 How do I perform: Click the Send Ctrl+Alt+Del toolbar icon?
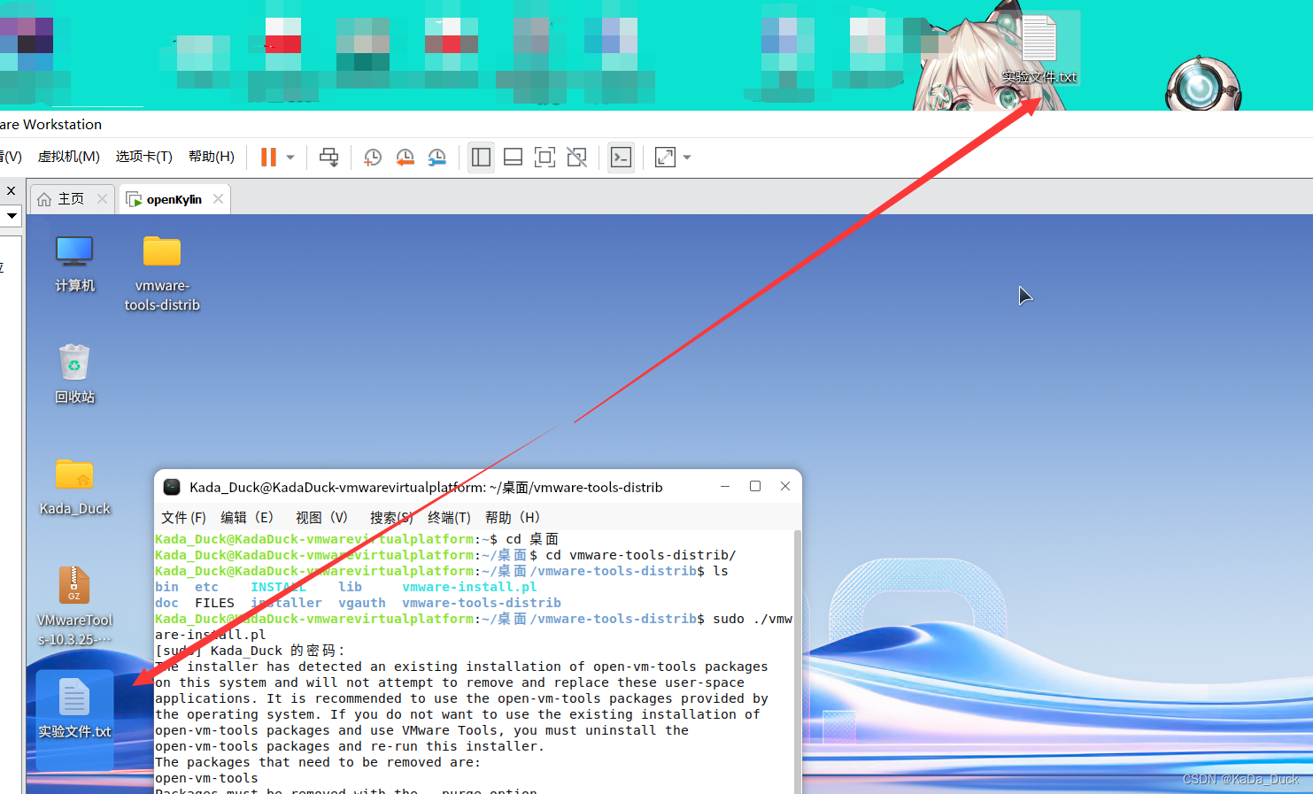point(328,158)
